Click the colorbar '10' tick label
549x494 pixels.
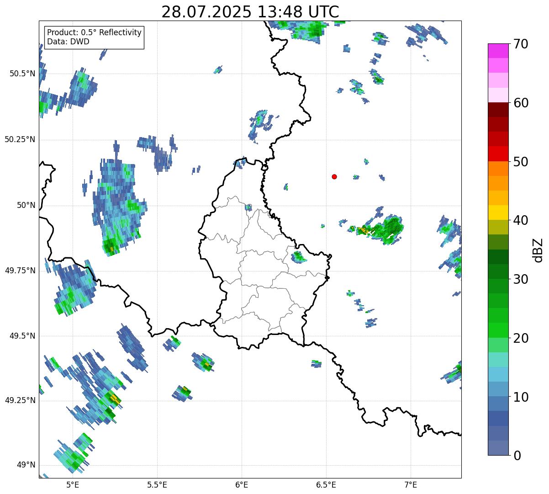click(521, 397)
